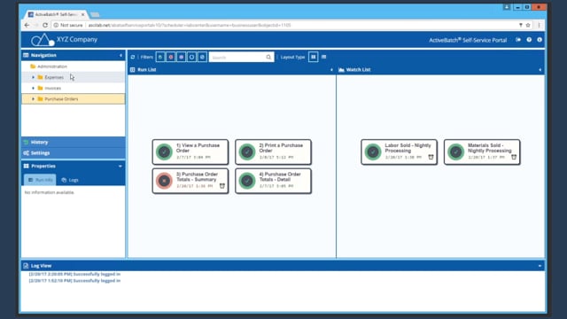This screenshot has width=567, height=319.
Task: Click the Materials Sold - Nightly Processing status icon
Action: (x=455, y=152)
